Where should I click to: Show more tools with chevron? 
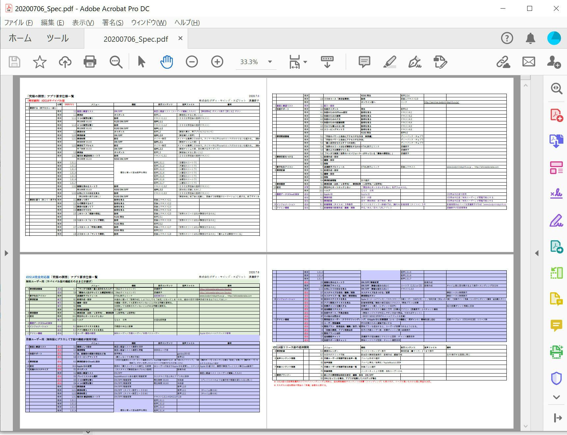(556, 397)
